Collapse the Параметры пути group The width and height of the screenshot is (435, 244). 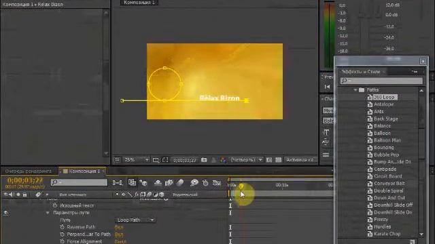pos(48,213)
